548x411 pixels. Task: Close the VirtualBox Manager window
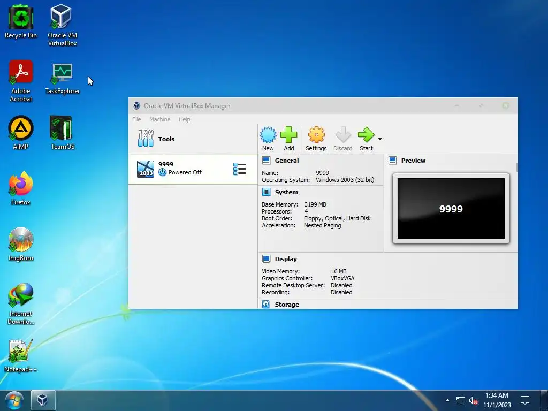point(505,105)
